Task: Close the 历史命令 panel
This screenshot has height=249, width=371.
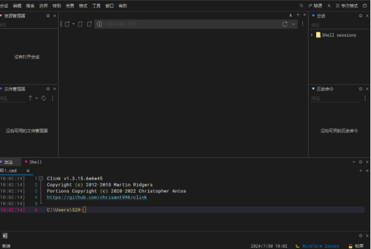Action: tap(367, 89)
